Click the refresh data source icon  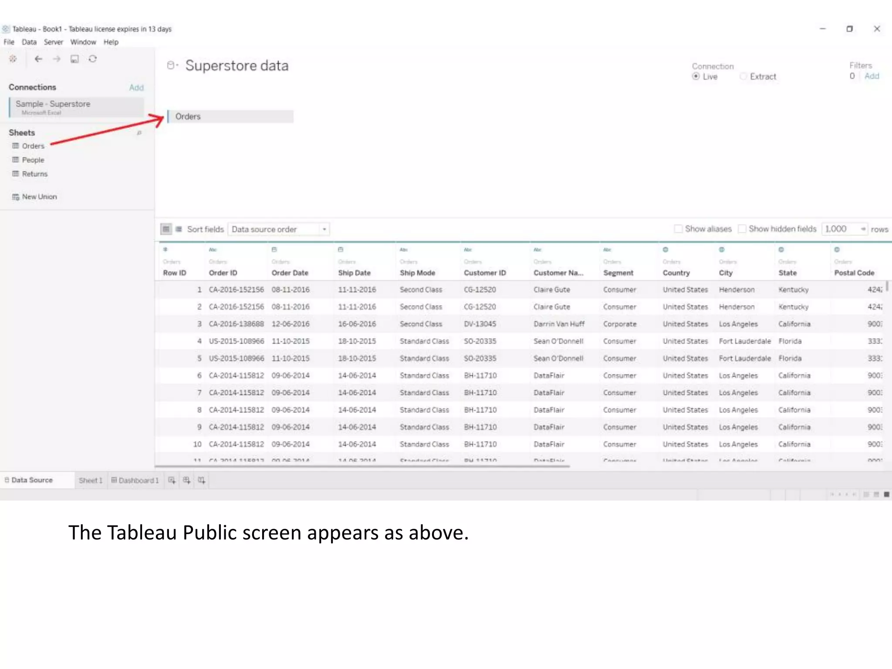coord(93,59)
